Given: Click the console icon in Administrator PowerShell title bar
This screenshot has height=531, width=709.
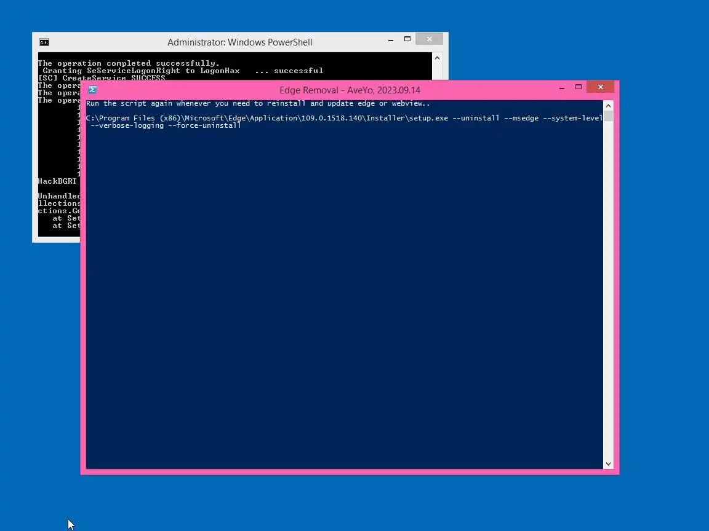Looking at the screenshot, I should [x=44, y=42].
